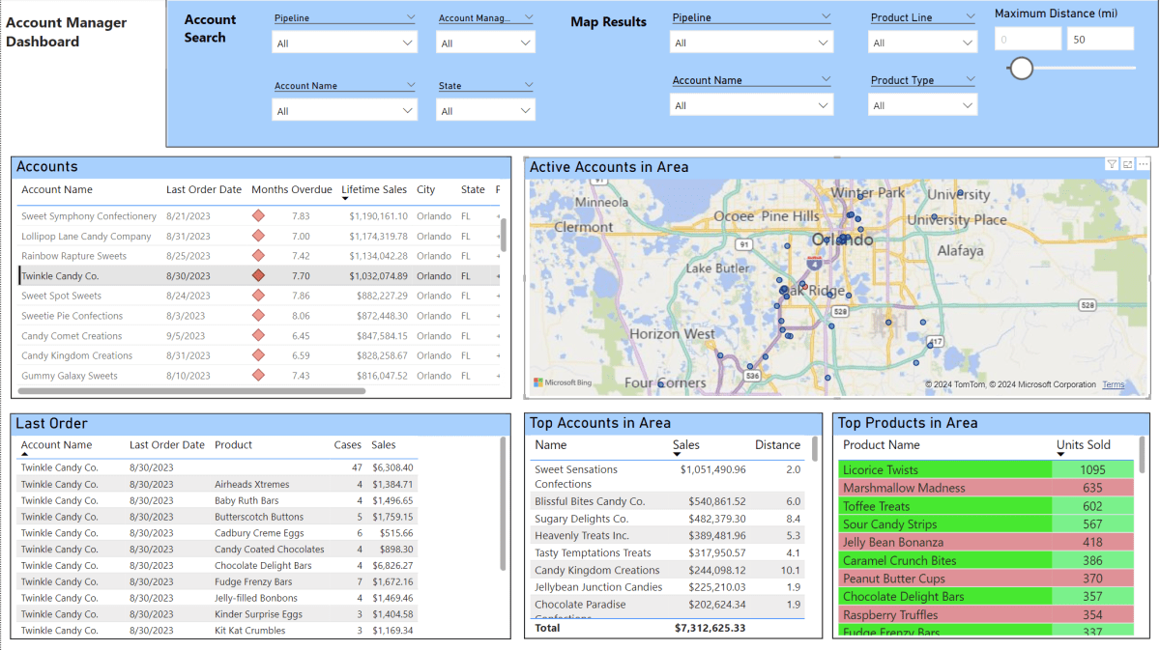Click the red overdue diamond for Twinkle Candy Co.
1160x650 pixels.
(x=257, y=275)
